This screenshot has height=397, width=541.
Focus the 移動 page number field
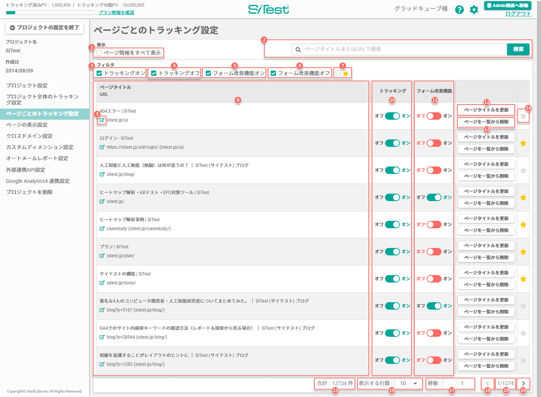[459, 383]
